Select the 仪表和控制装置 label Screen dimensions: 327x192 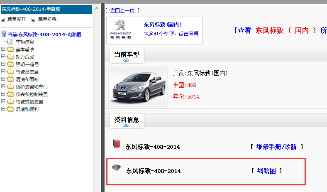(32, 94)
